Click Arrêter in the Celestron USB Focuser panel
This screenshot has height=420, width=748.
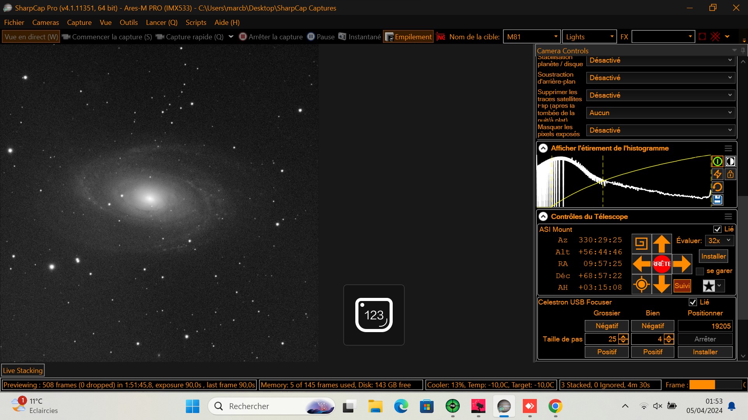point(705,339)
